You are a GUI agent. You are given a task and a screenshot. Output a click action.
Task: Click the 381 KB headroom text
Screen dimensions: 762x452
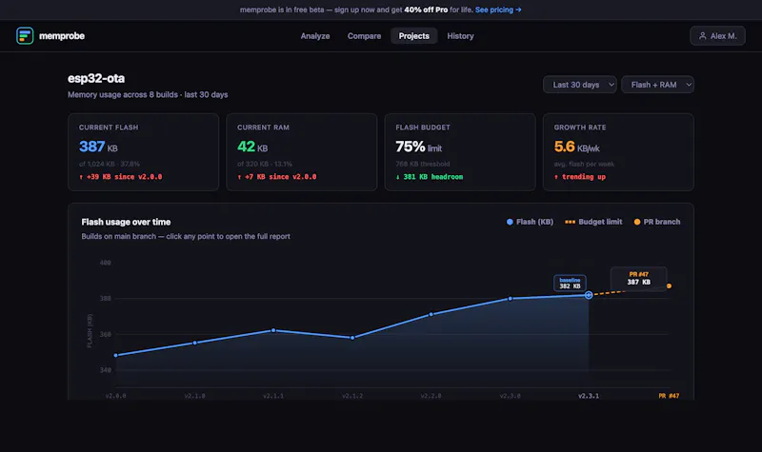[x=430, y=177]
